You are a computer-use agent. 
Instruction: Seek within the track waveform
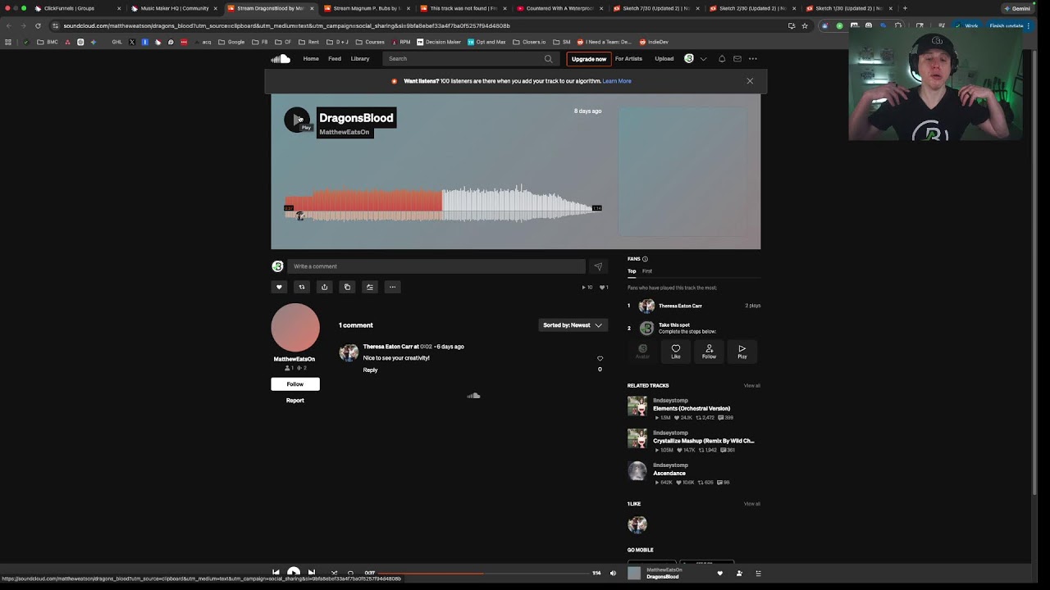tap(443, 205)
